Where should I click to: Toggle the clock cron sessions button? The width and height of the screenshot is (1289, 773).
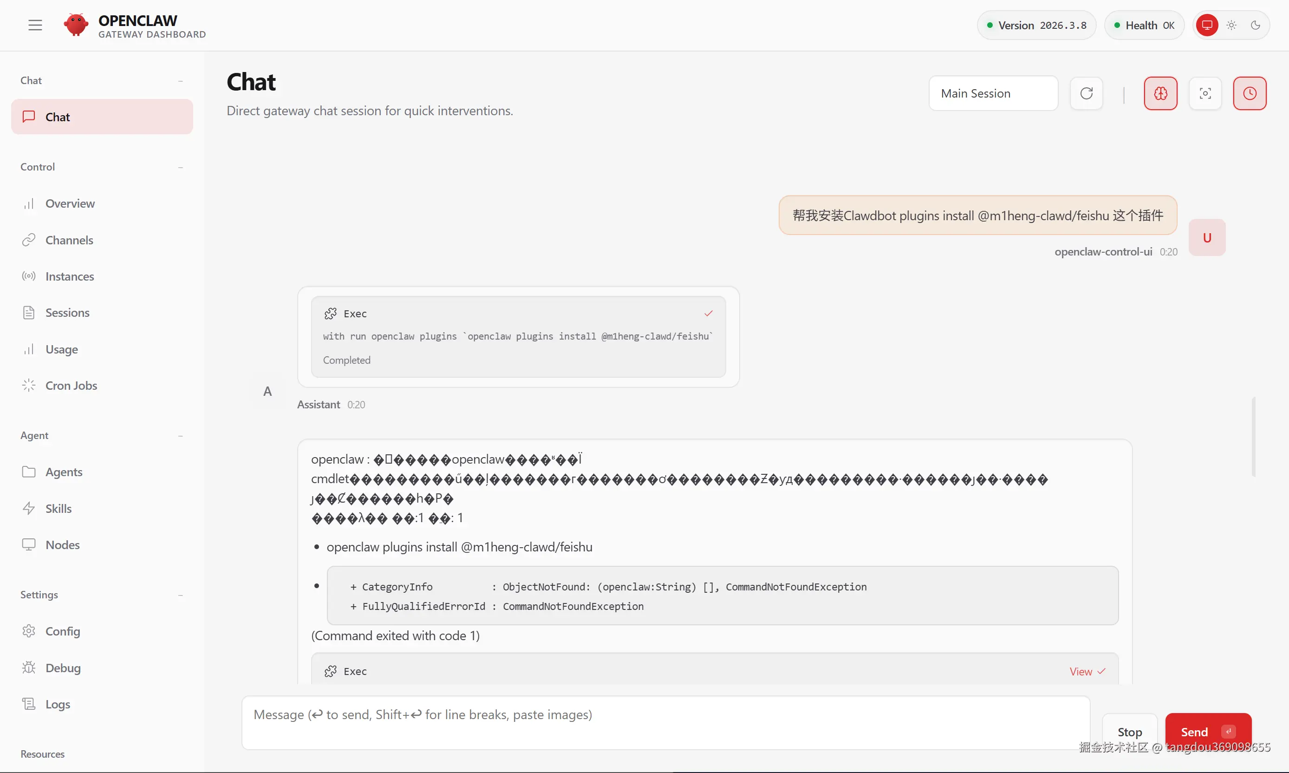[x=1249, y=93]
